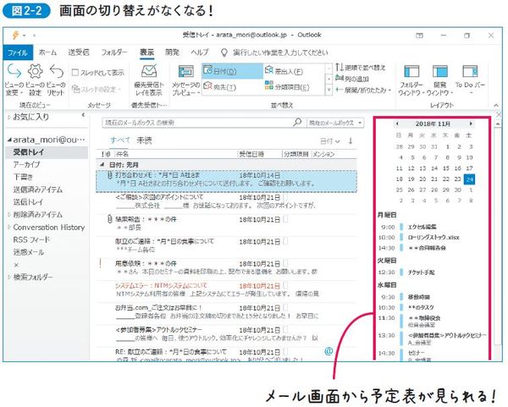Screen dimensions: 508x407
Task: Switch to Folder (フォルダー) tab
Action: [114, 52]
